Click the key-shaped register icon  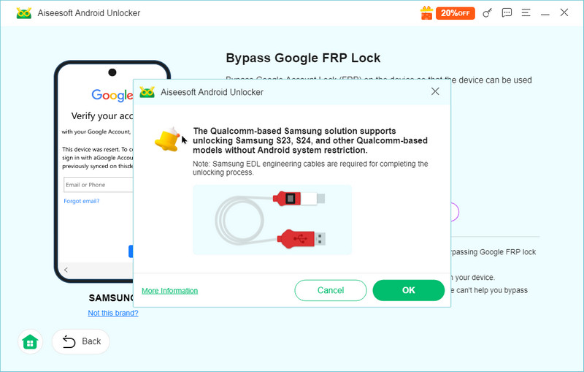[x=488, y=13]
